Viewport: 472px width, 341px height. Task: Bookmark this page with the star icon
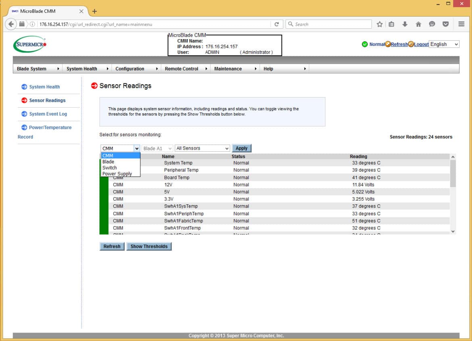(380, 24)
